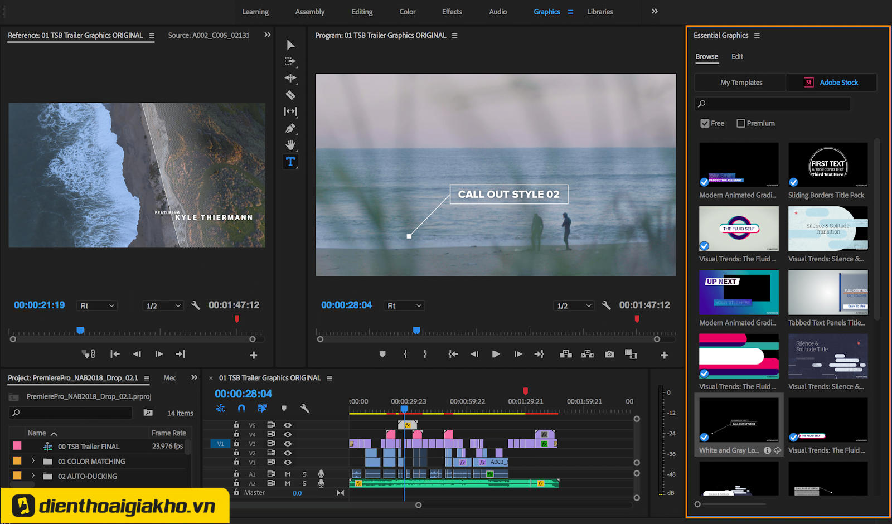892x524 pixels.
Task: Switch to the Libraries workspace
Action: click(600, 12)
